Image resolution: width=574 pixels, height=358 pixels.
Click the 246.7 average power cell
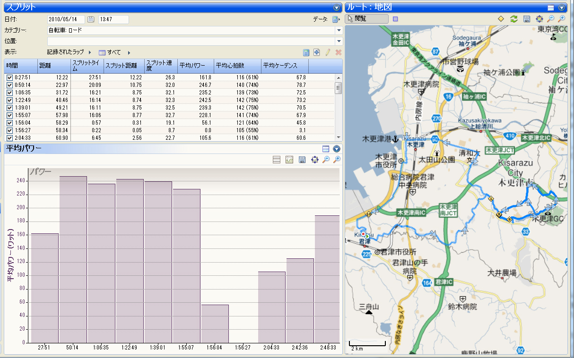(204, 85)
